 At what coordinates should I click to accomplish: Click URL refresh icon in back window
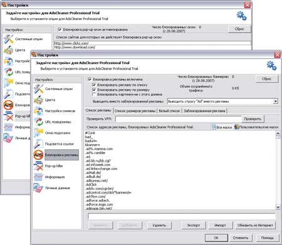(x=9, y=72)
